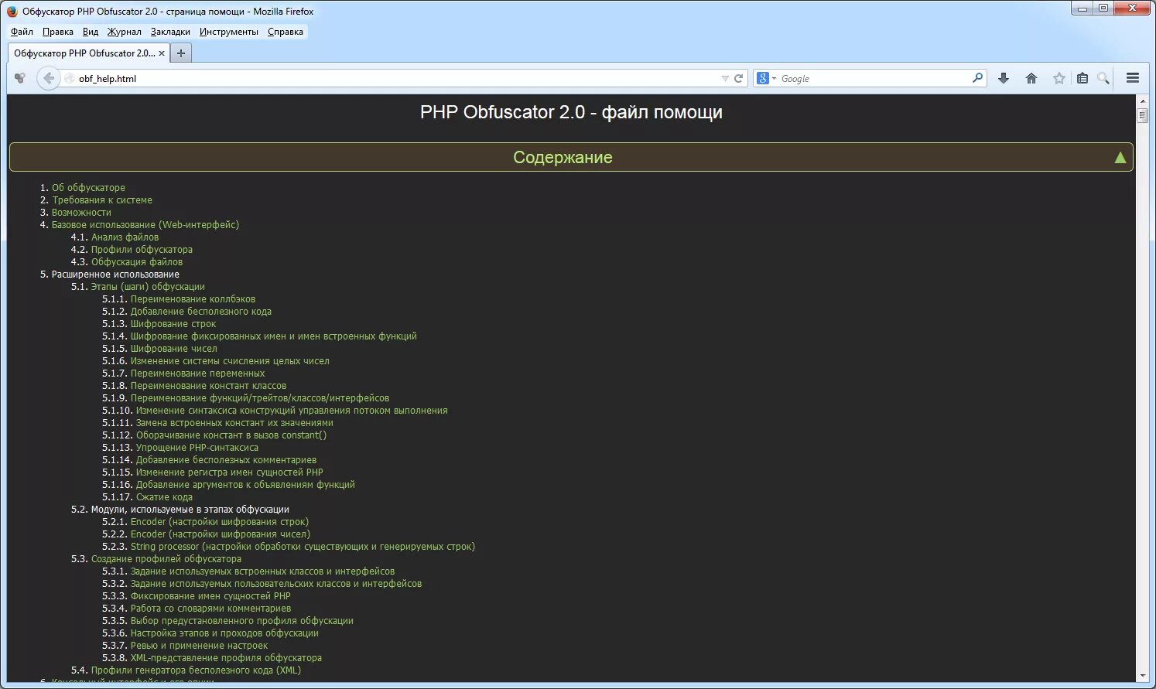Open link Упрощение PHP-синтаксиса
The width and height of the screenshot is (1156, 689).
point(197,448)
